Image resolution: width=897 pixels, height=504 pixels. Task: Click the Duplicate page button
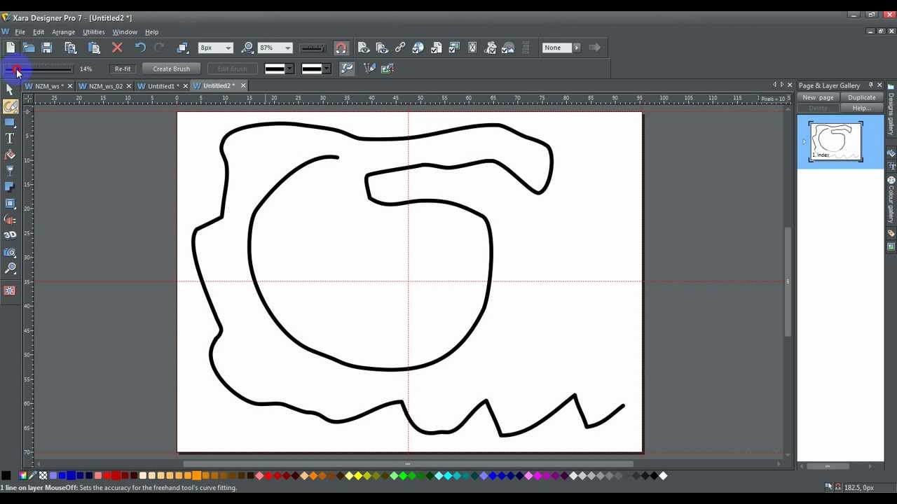tap(861, 97)
